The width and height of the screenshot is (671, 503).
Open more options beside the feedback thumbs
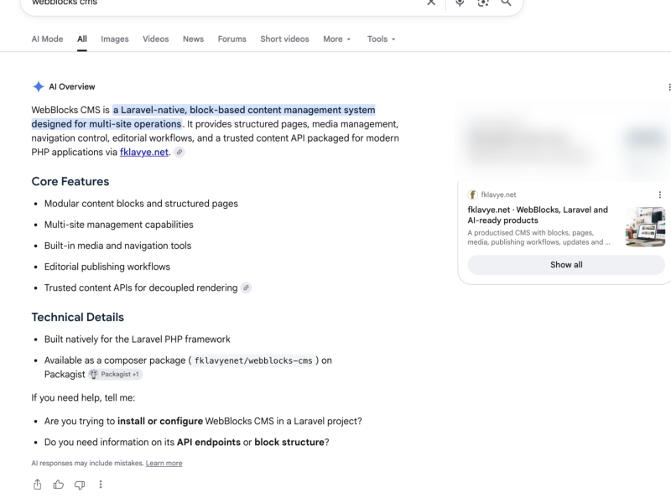pyautogui.click(x=101, y=485)
